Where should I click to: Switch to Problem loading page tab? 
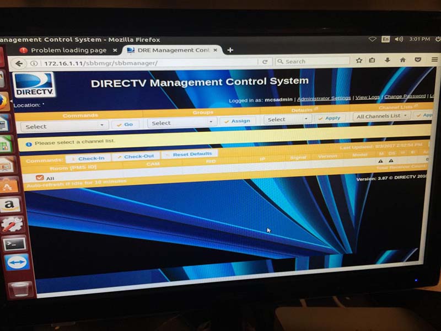(x=68, y=50)
